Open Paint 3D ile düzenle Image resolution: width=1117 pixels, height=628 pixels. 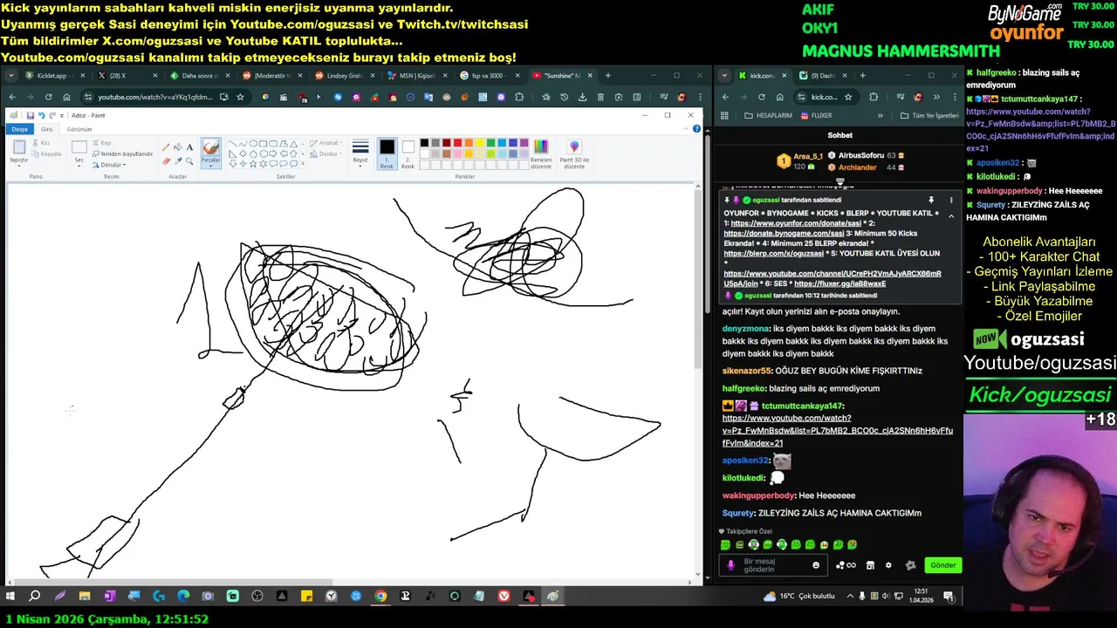(573, 153)
